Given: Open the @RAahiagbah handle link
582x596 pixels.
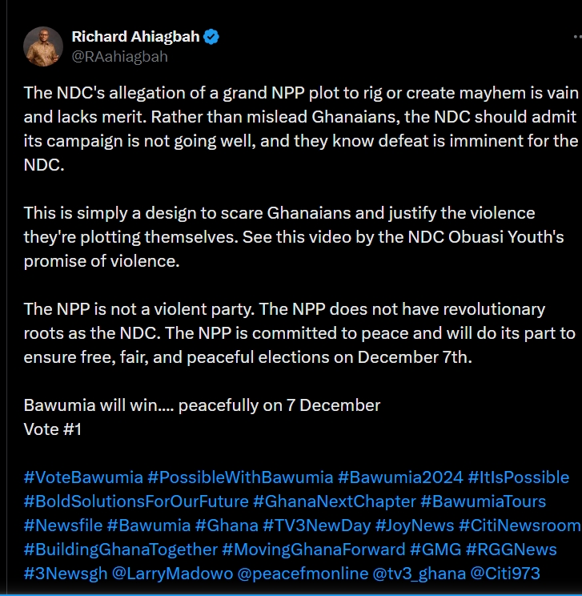Looking at the screenshot, I should click(119, 57).
